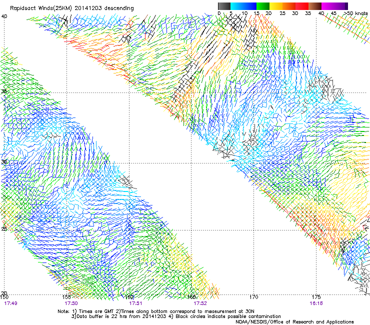The image size is (370, 325).
Task: Click the purple time stamp 17:49
Action: pyautogui.click(x=10, y=303)
